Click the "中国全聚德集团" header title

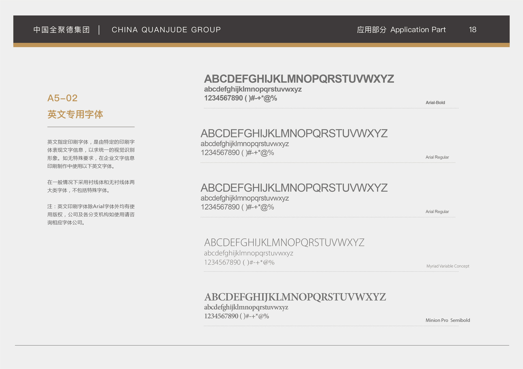[x=61, y=30]
